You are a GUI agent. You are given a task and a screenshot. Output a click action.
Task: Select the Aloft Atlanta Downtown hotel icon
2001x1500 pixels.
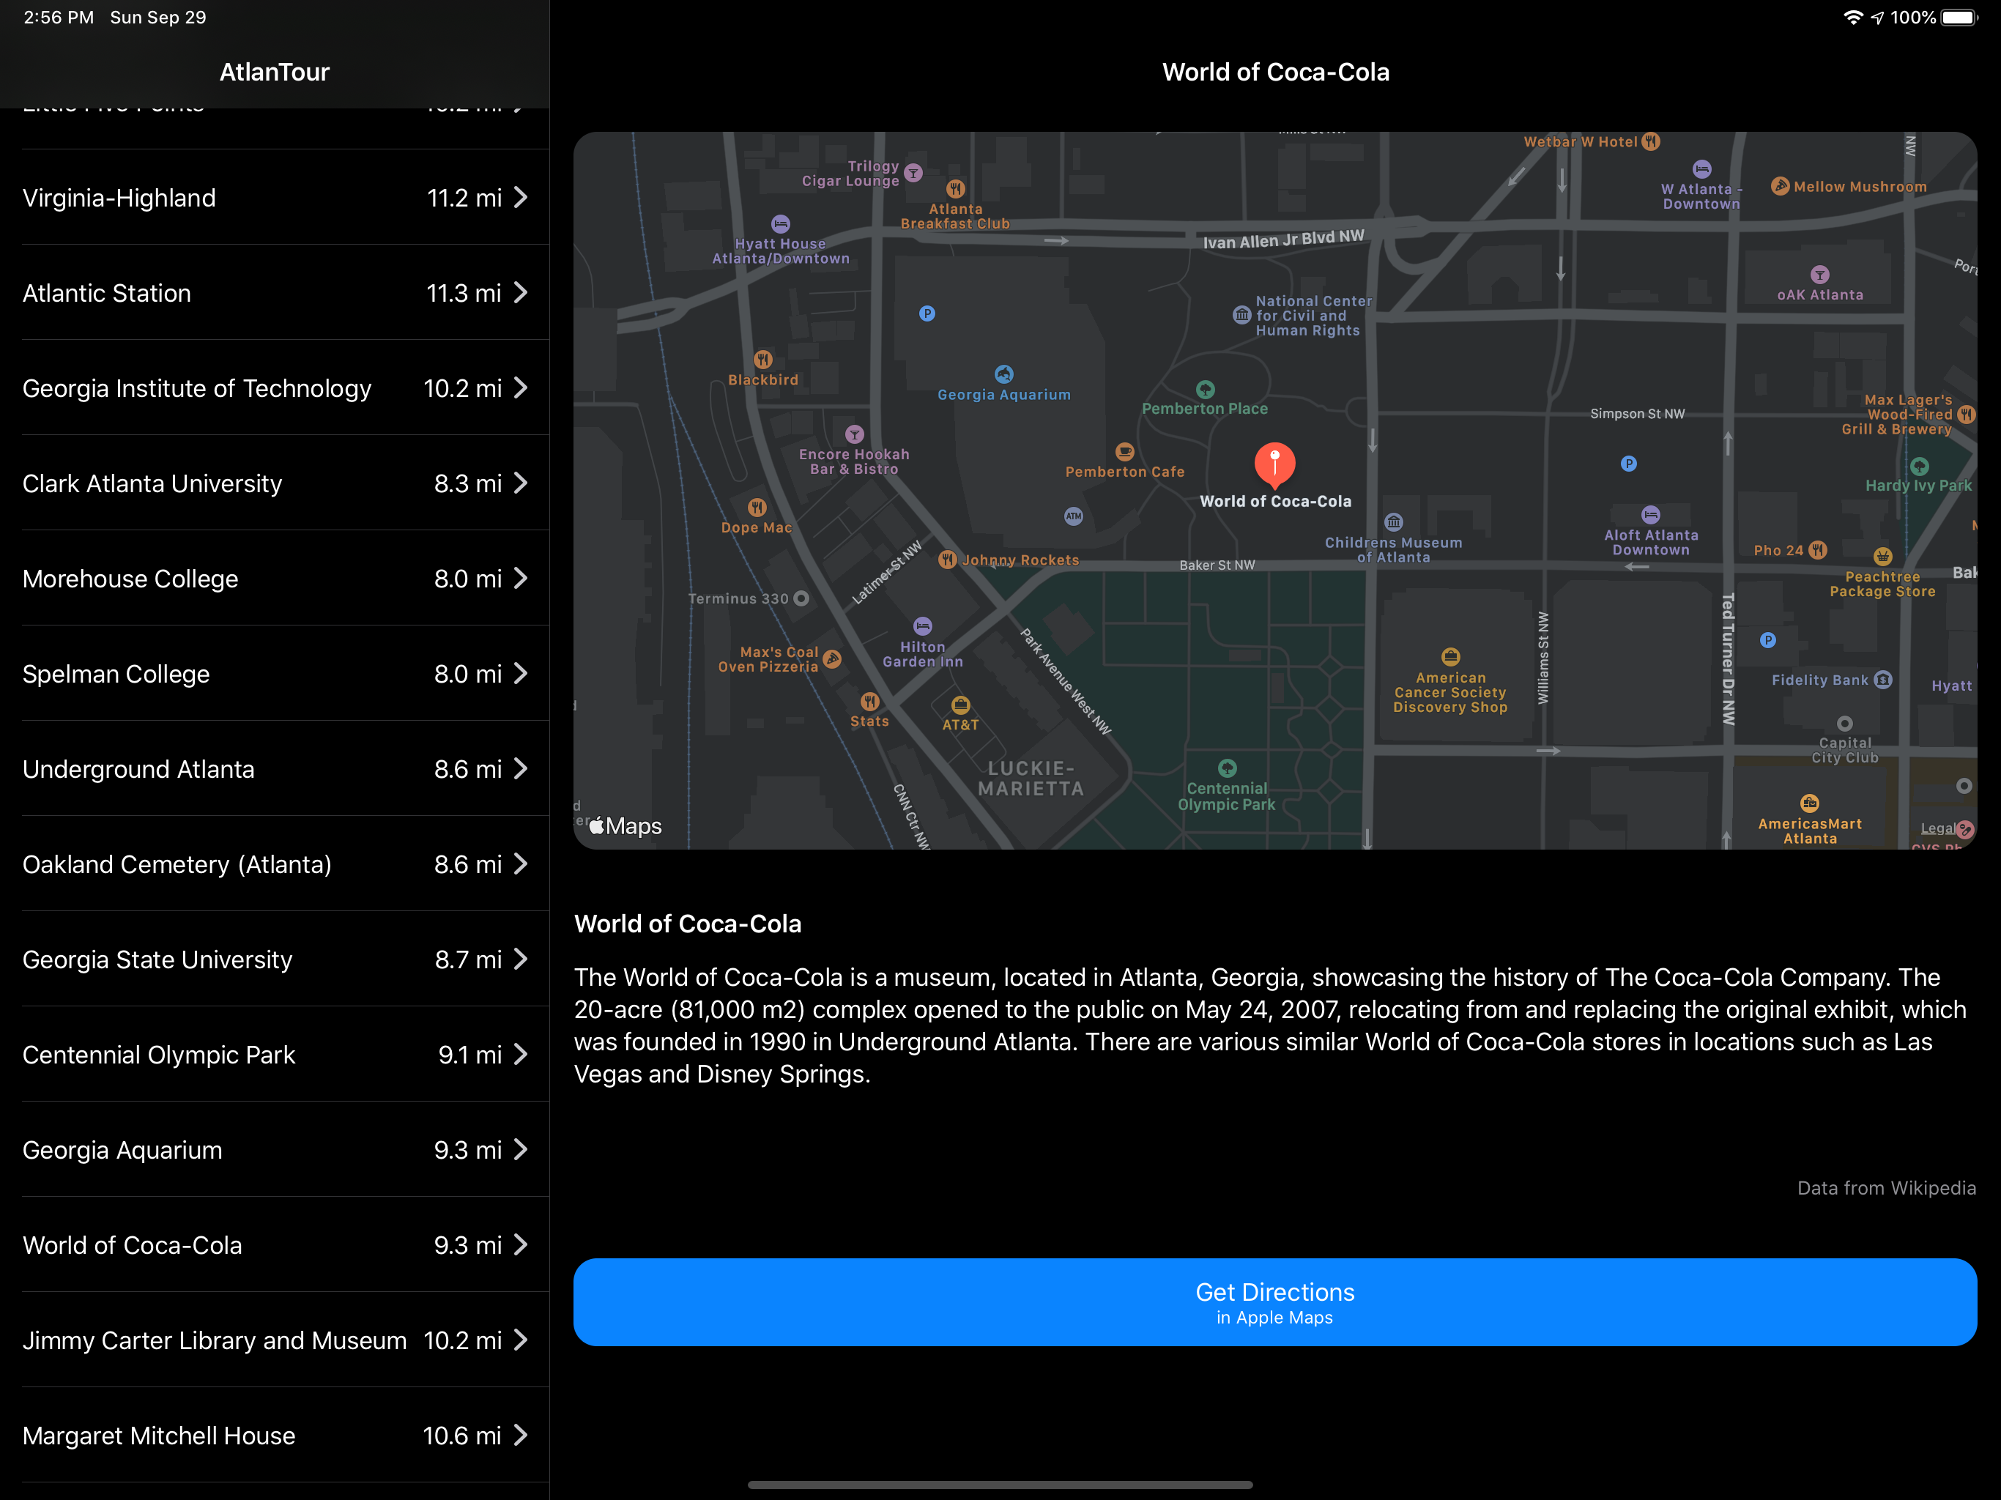1651,515
